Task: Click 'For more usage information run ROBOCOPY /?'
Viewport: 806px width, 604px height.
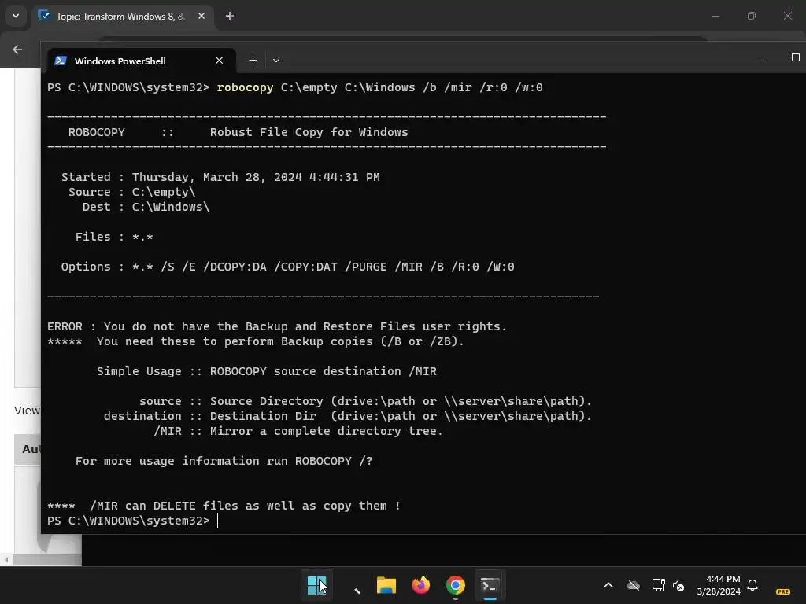Action: point(224,461)
